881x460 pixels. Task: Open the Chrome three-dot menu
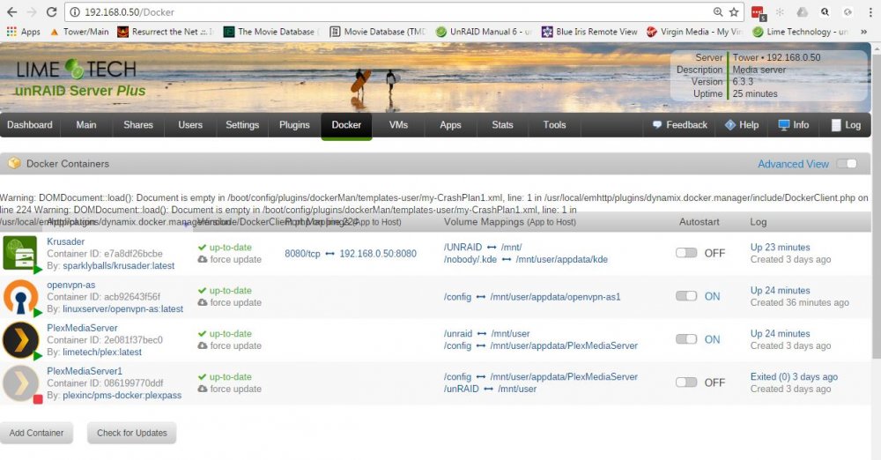click(870, 11)
